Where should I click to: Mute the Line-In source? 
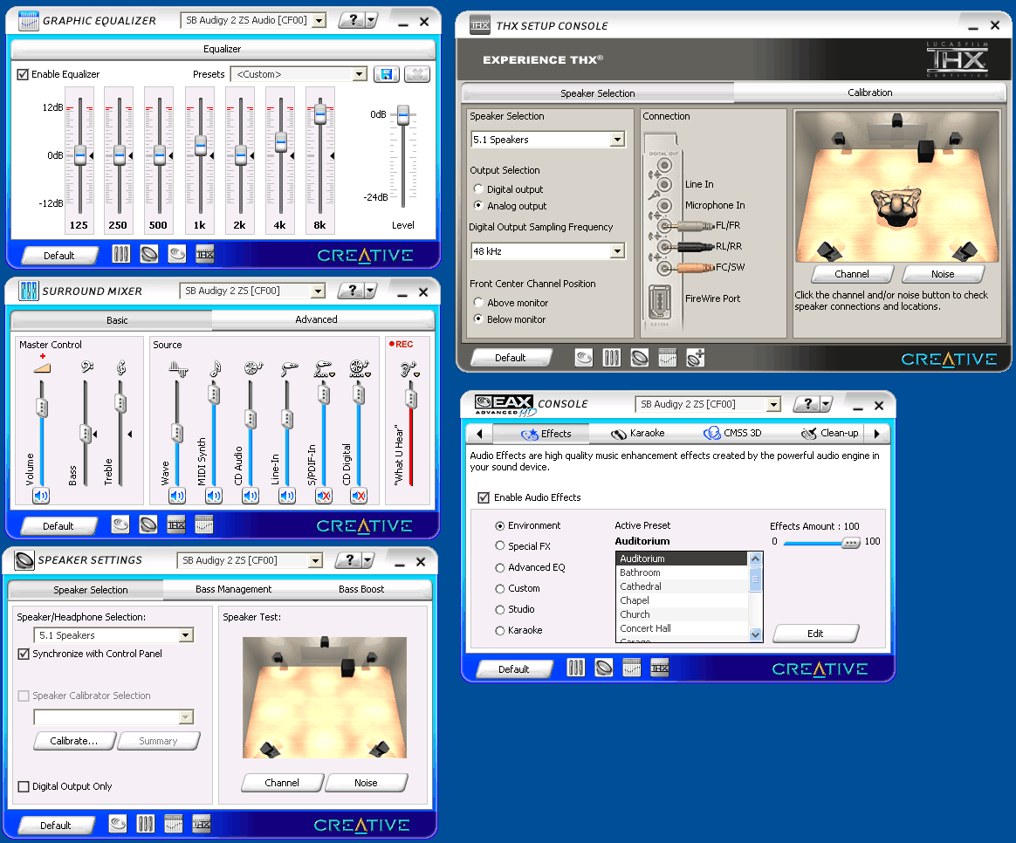[x=287, y=497]
